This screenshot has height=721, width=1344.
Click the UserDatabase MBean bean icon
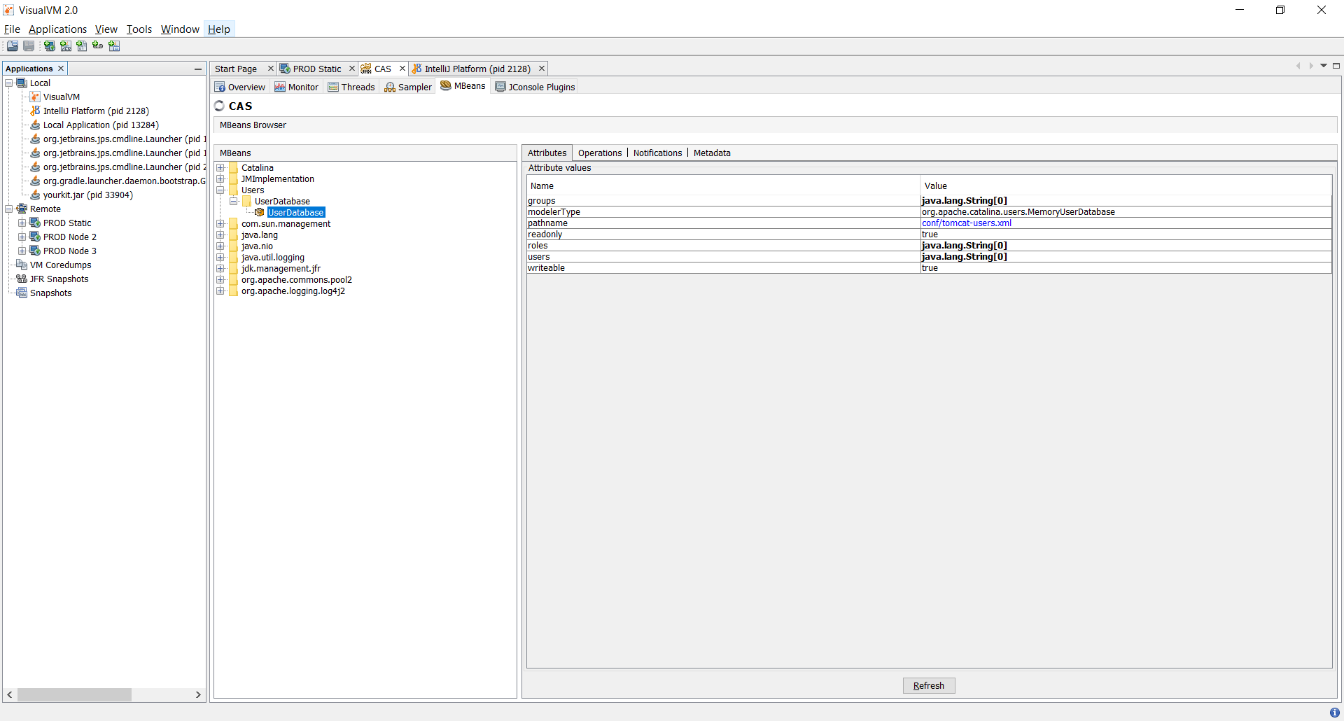click(260, 212)
